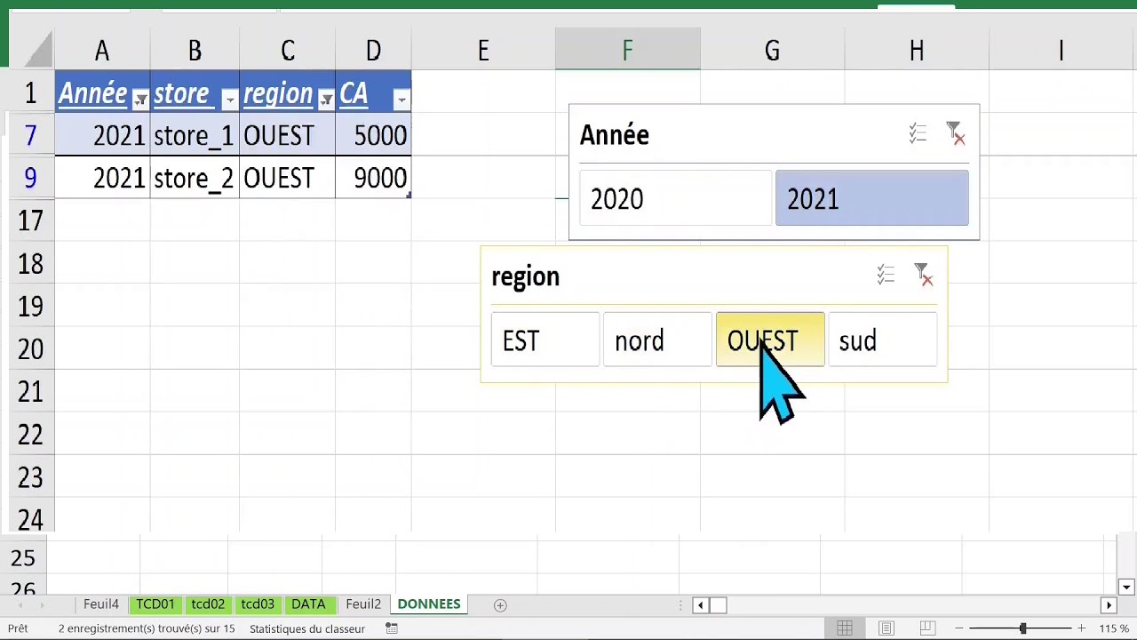Viewport: 1137px width, 640px height.
Task: Clear filter on region slicer
Action: coord(924,275)
